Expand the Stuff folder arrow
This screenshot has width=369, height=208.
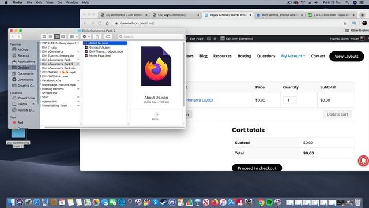click(78, 97)
